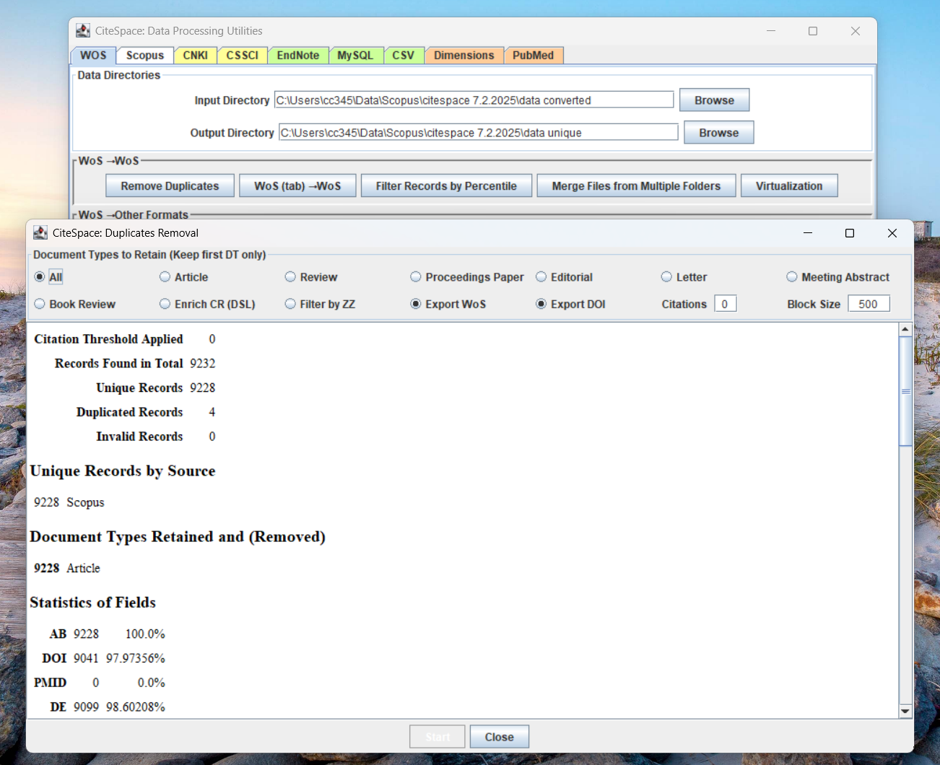This screenshot has width=940, height=765.
Task: Click Browse next to Input Directory
Action: [x=714, y=100]
